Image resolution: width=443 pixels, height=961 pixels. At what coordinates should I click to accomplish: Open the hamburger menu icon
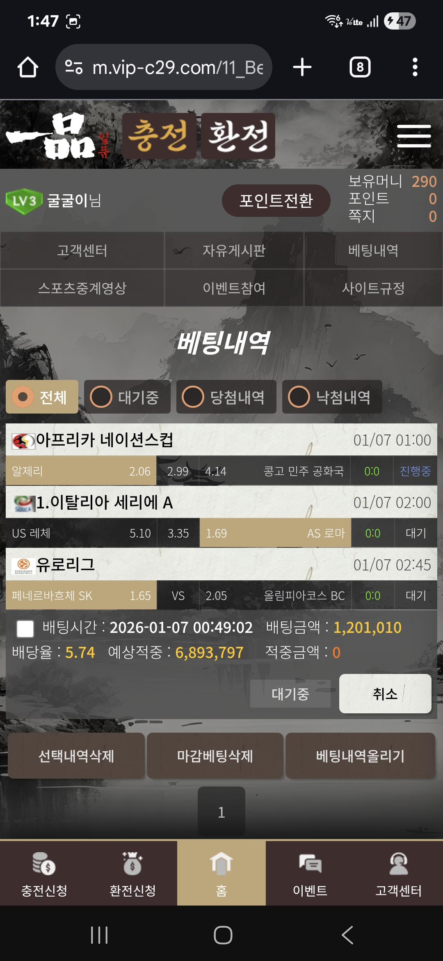click(414, 136)
